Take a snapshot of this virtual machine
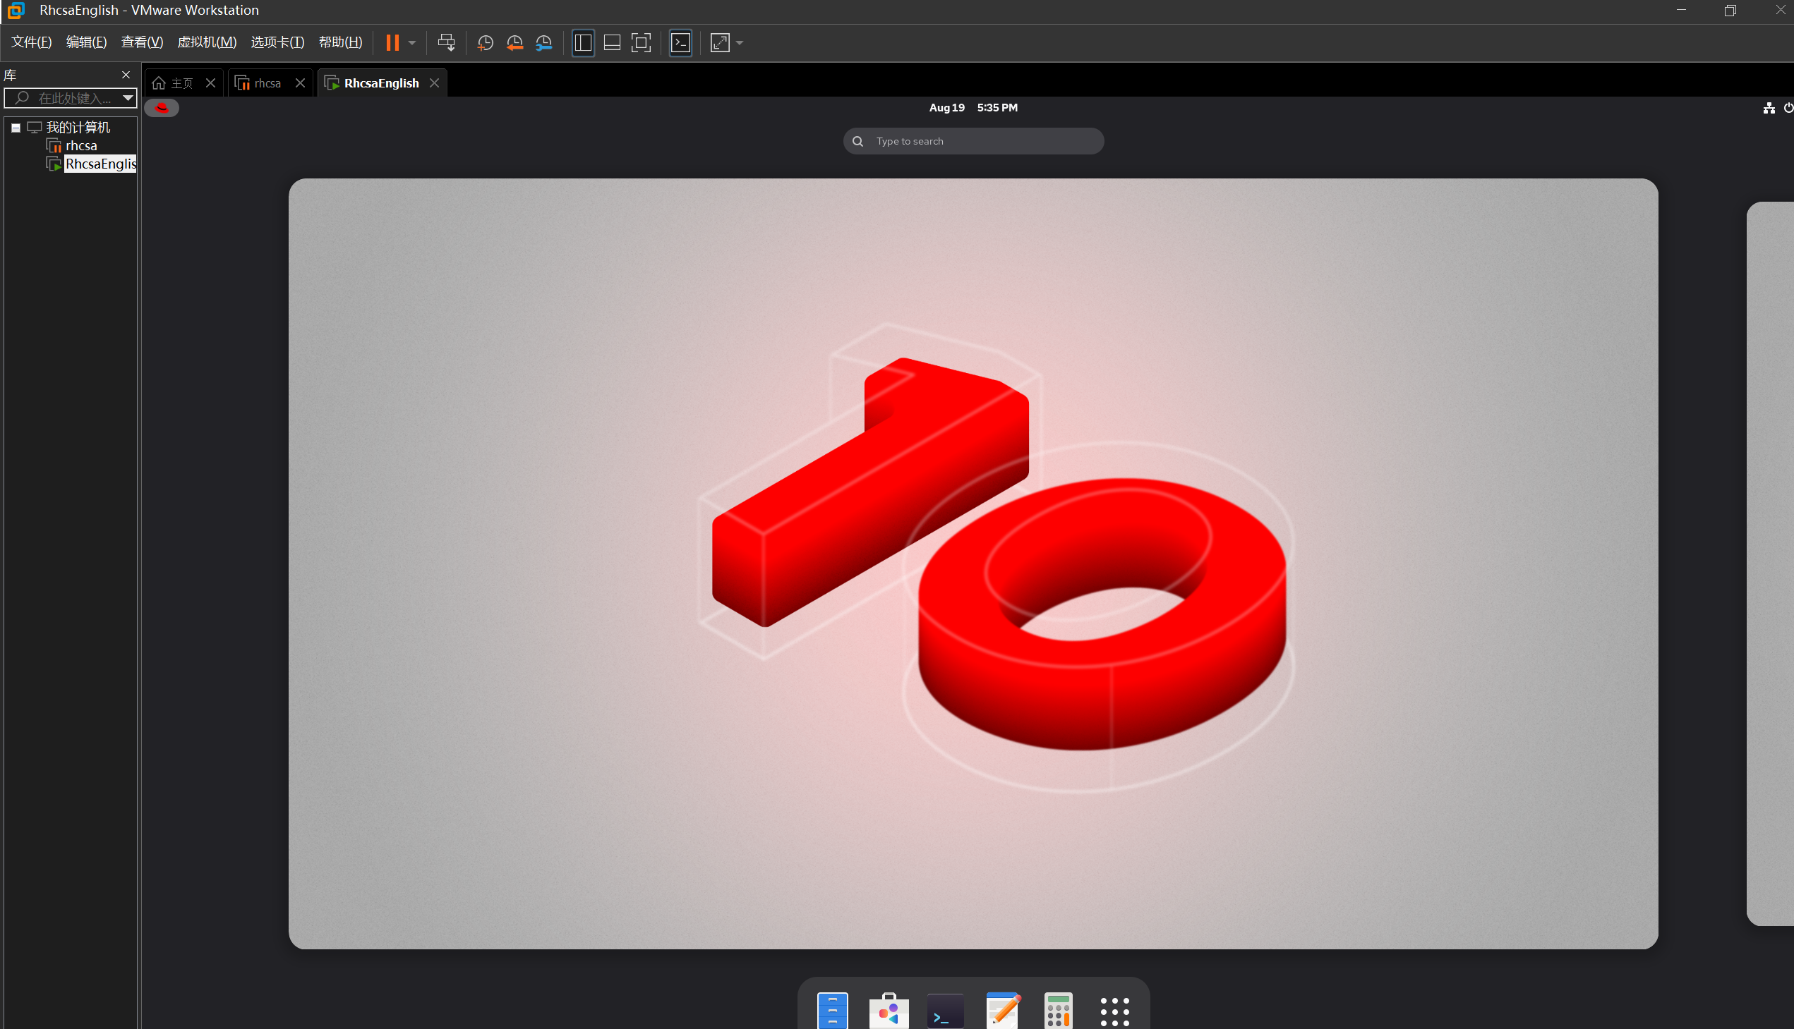This screenshot has width=1794, height=1029. (485, 42)
